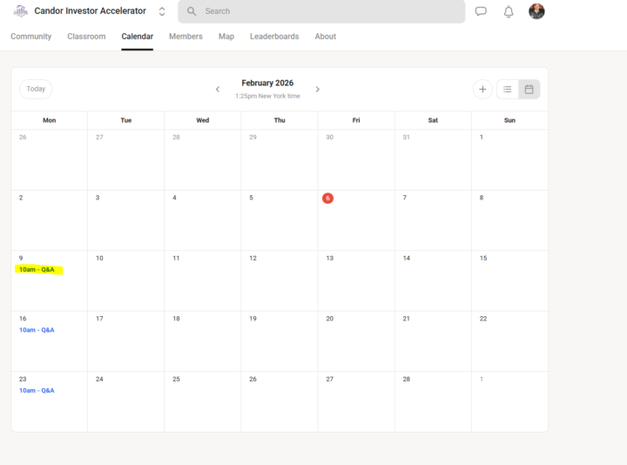The height and width of the screenshot is (465, 627).
Task: Go to the Leaderboards tab
Action: (274, 37)
